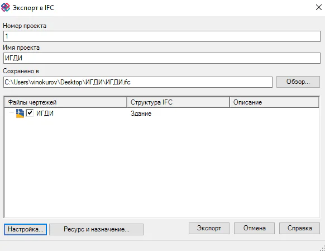This screenshot has width=325, height=251.
Task: Click the resize grip in dialog corner
Action: [x=322, y=248]
